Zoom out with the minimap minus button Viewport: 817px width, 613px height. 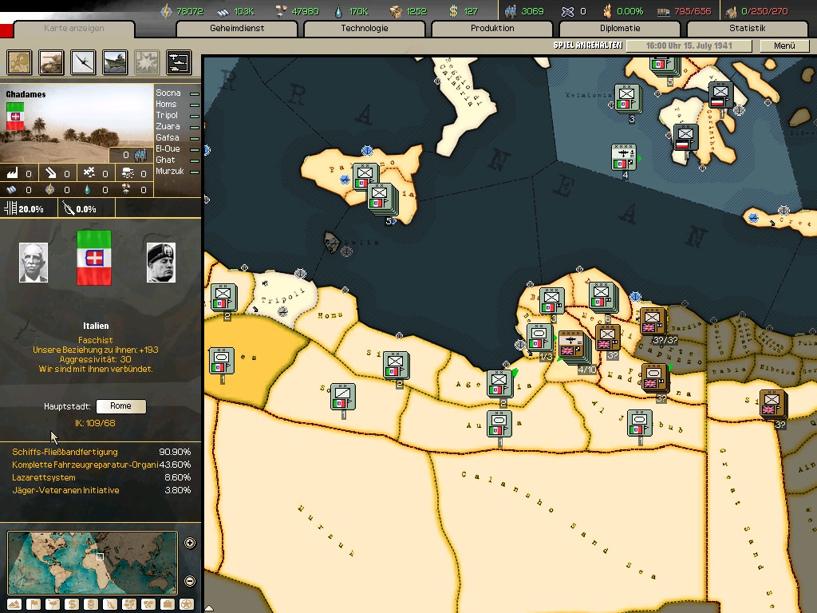pyautogui.click(x=190, y=581)
